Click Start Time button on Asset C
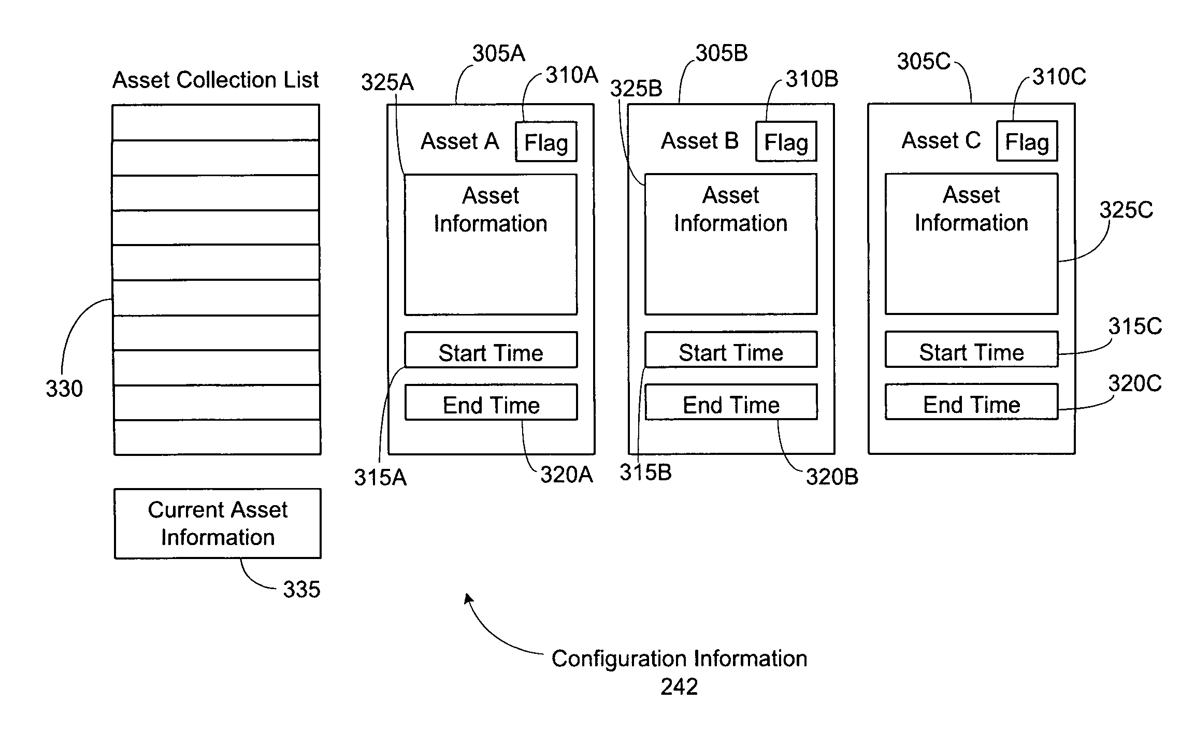 978,332
